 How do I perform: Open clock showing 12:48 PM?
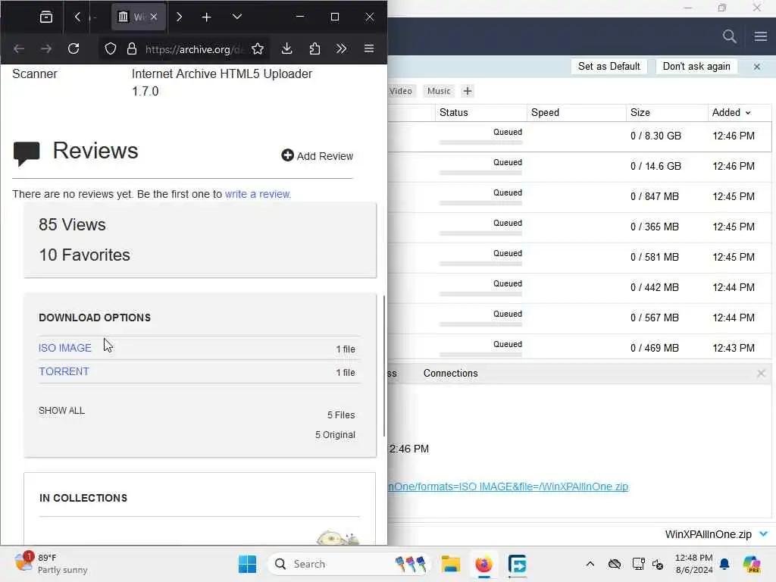pyautogui.click(x=694, y=564)
